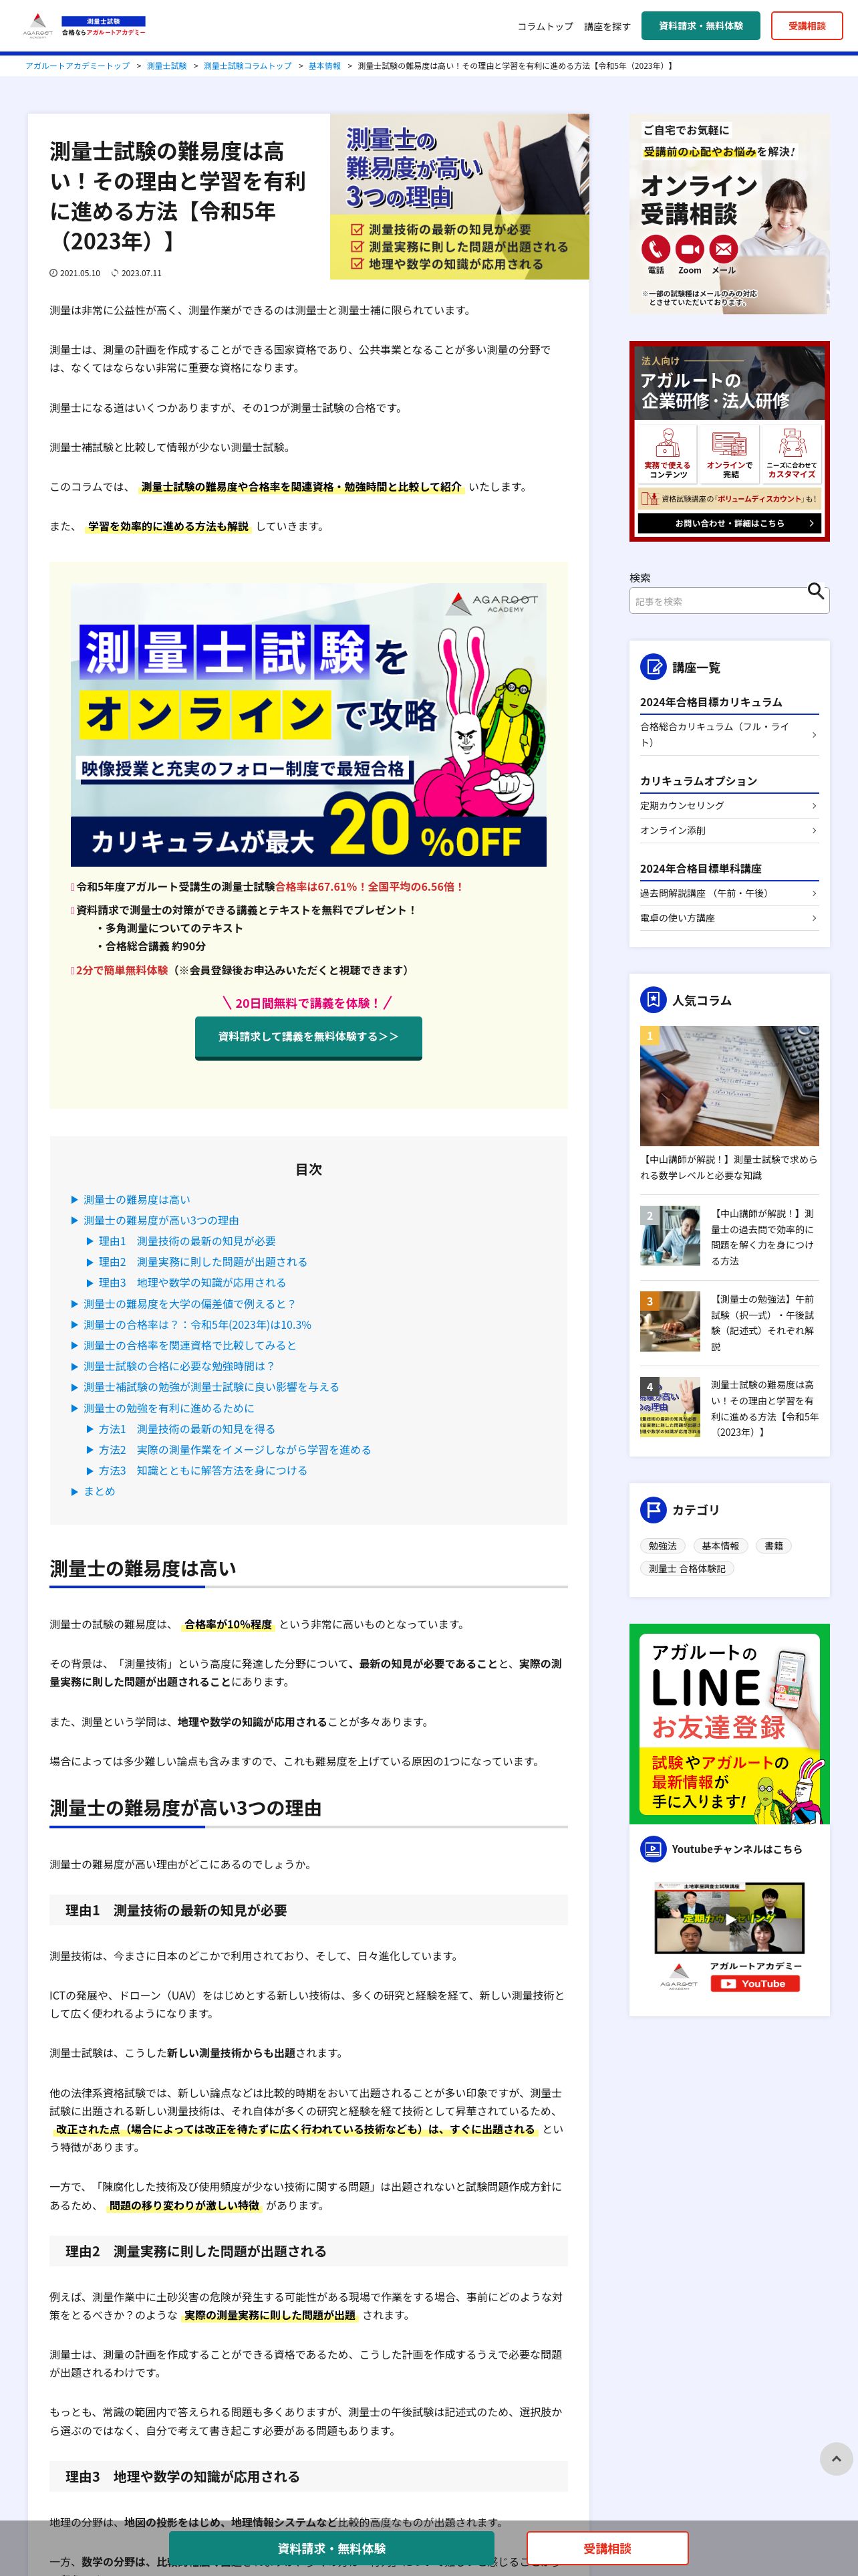The image size is (858, 2576).
Task: Select category tag 勉強法
Action: coord(662,1546)
